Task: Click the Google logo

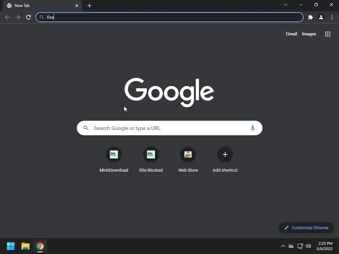Action: coord(169,92)
